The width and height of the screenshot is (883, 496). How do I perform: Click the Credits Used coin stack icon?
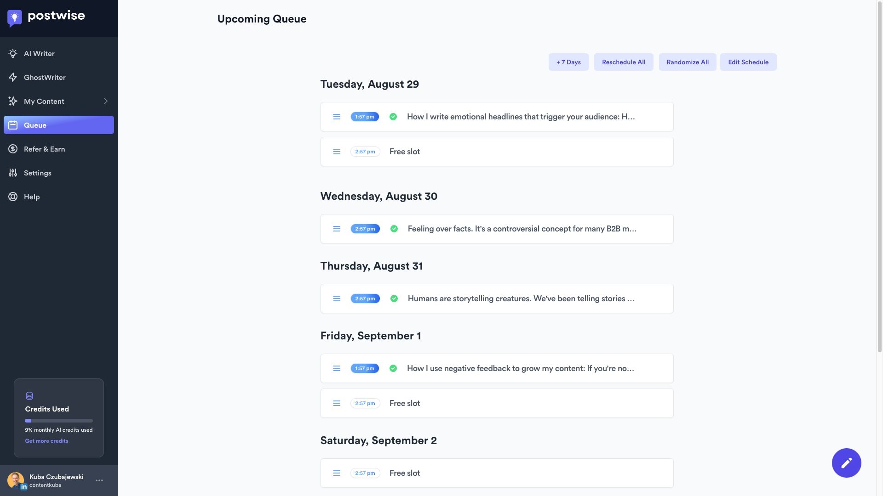pos(29,396)
